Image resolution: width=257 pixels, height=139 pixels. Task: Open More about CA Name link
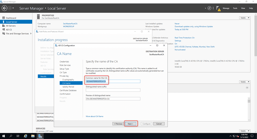[95, 116]
